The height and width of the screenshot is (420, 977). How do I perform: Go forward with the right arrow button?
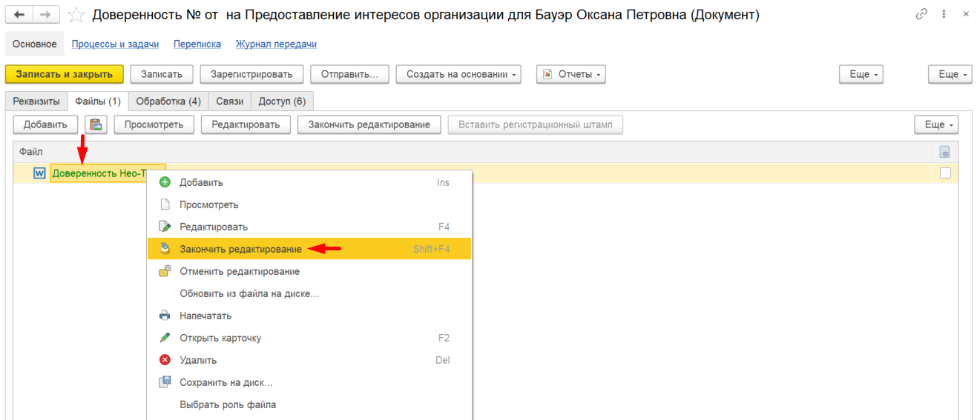[x=46, y=14]
